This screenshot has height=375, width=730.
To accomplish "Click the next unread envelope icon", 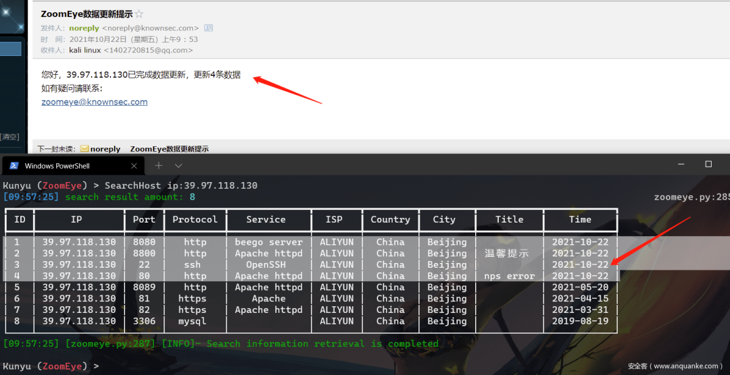I will tap(84, 149).
